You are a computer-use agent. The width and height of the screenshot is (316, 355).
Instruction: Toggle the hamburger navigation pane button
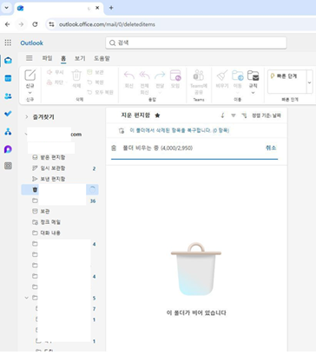click(x=30, y=58)
